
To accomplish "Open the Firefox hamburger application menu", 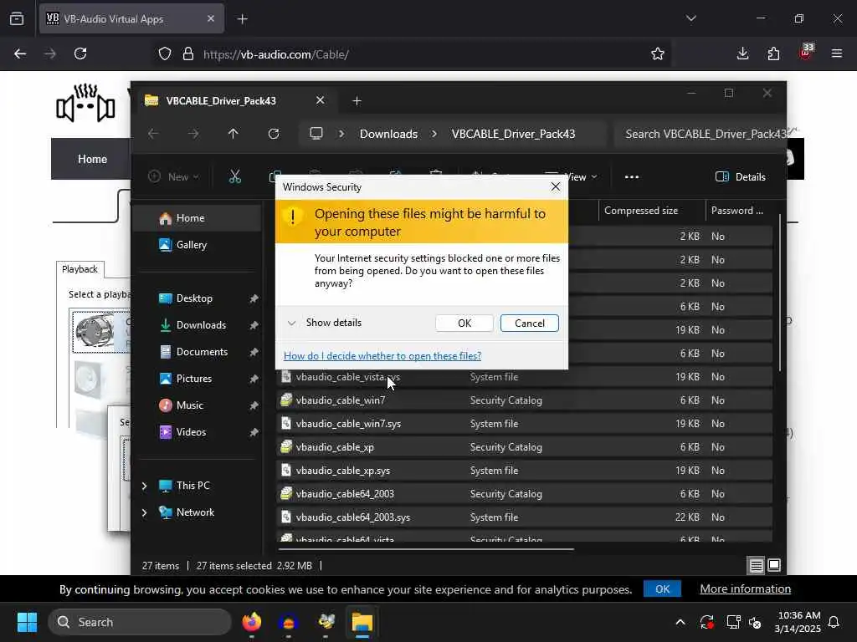I will pyautogui.click(x=836, y=53).
